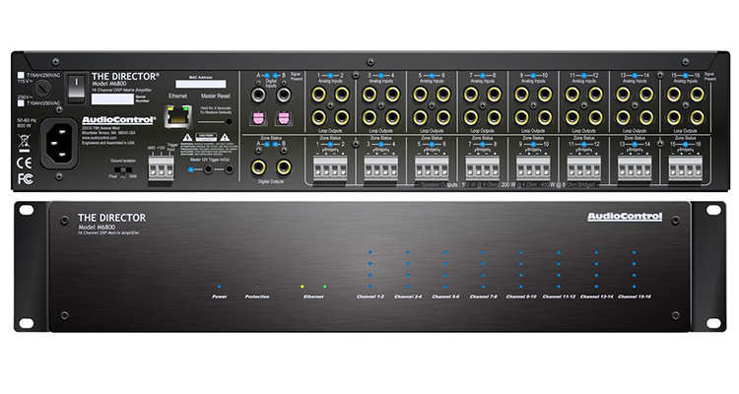Tick the T10AH/250V/AC fuse checkbox
Image resolution: width=739 pixels, height=394 pixels.
[x=21, y=102]
